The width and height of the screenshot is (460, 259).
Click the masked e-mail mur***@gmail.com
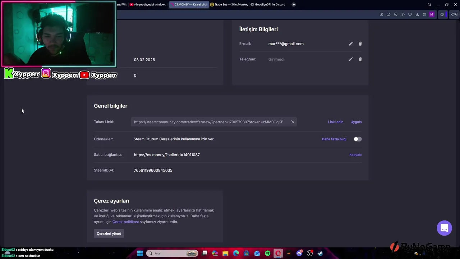click(x=286, y=44)
